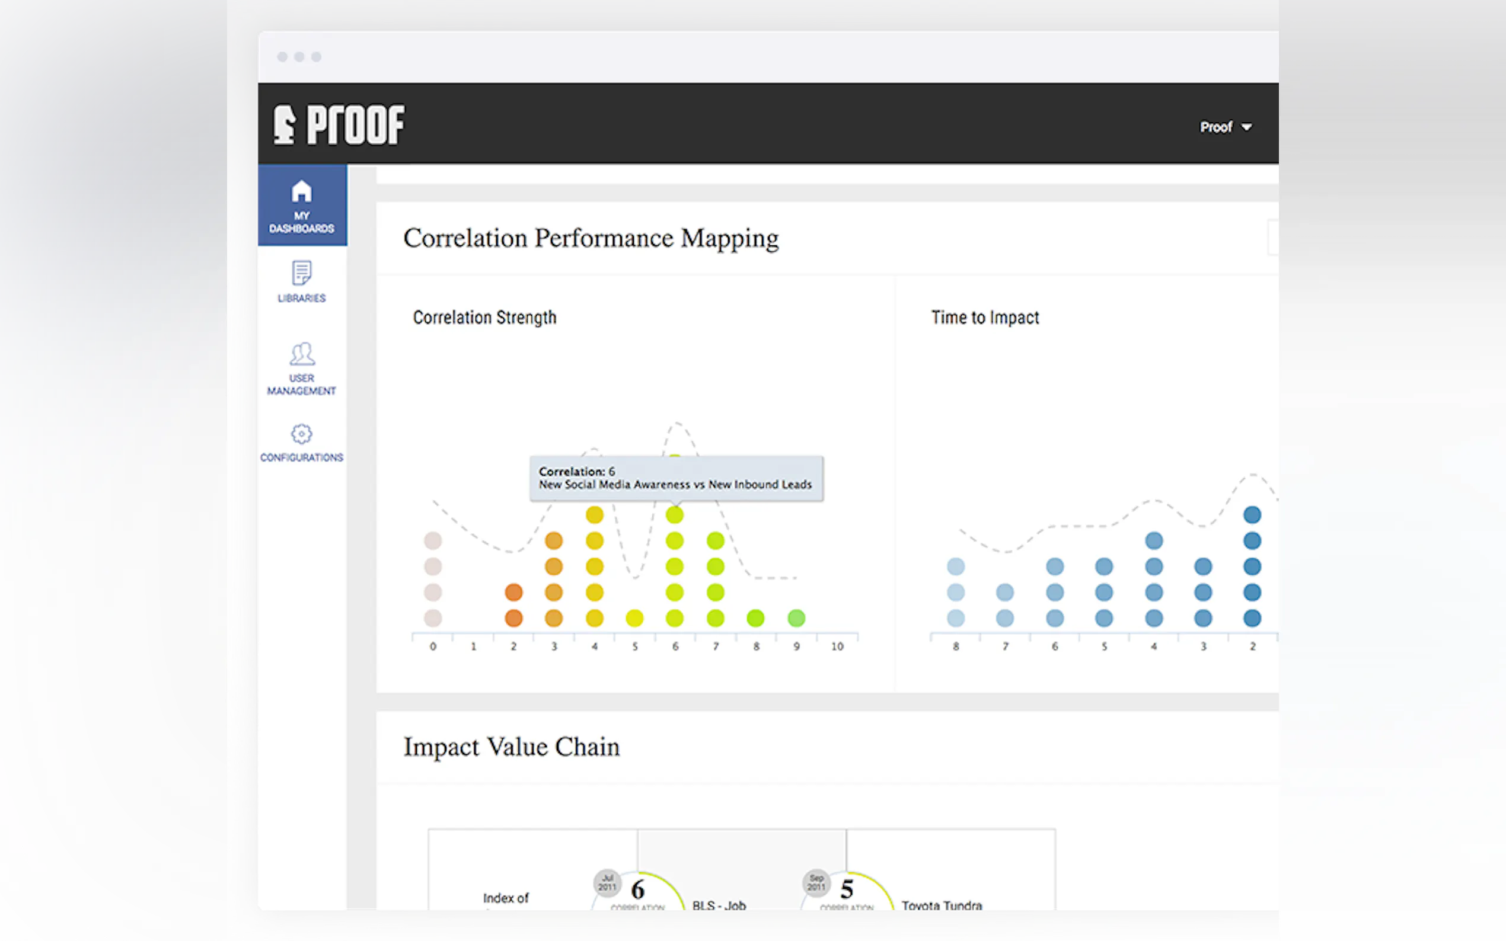Click the top yellow-green dot at correlation 6
This screenshot has height=941, width=1506.
674,515
